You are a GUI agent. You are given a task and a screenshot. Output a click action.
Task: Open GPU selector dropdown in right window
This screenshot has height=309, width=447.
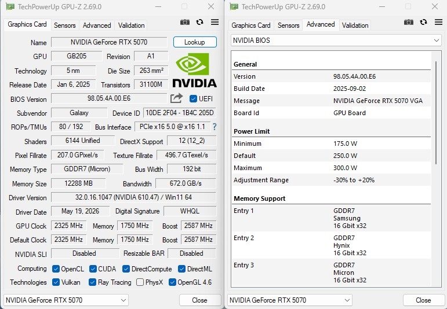(x=290, y=300)
